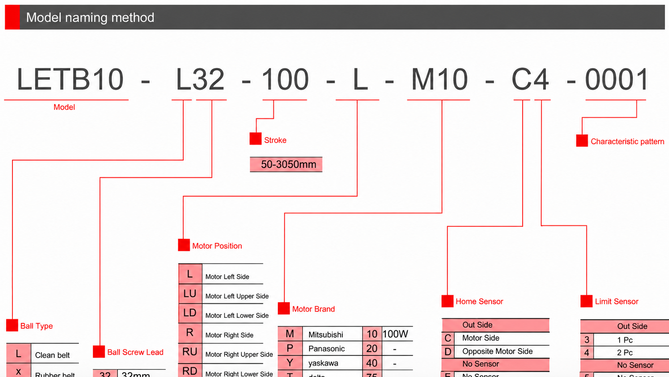
Task: Click the 'Characteristic pattern' label
Action: (627, 142)
